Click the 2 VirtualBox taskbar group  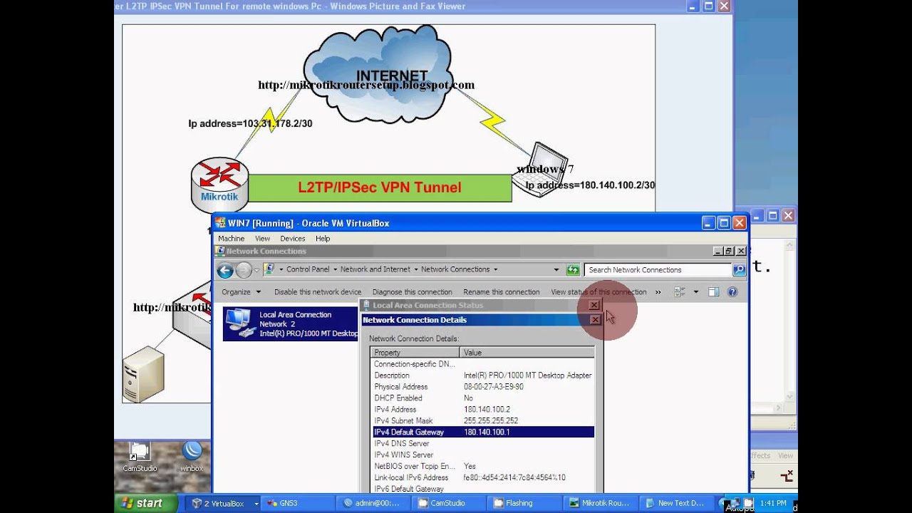coord(222,503)
